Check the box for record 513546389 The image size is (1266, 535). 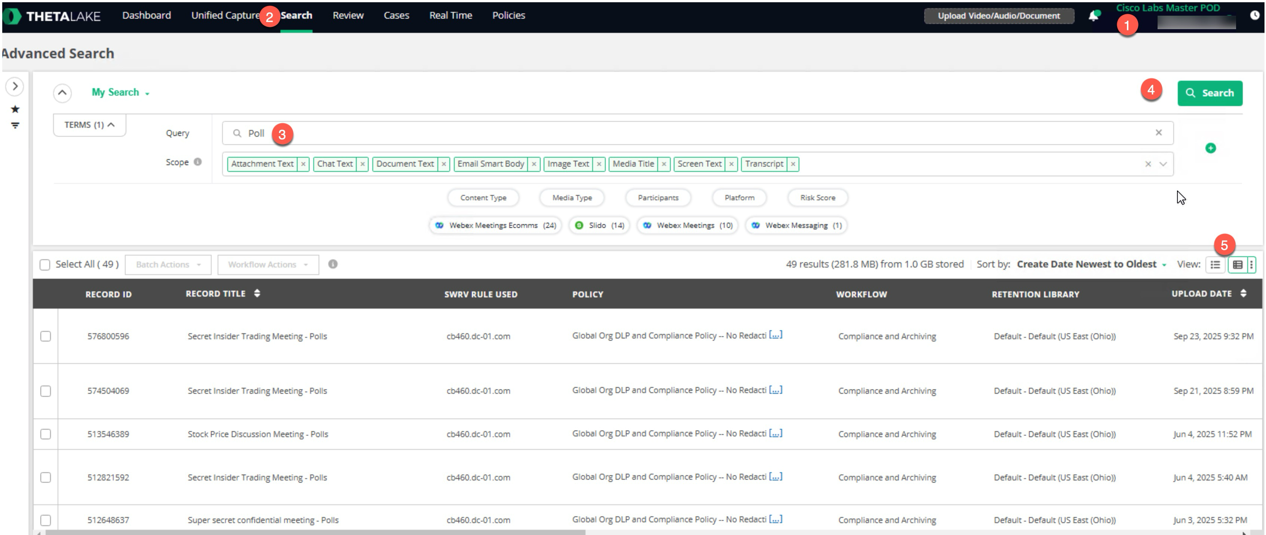(46, 434)
